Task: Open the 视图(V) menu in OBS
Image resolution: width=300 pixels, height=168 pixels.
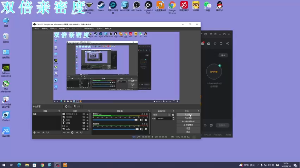Action: 53,29
